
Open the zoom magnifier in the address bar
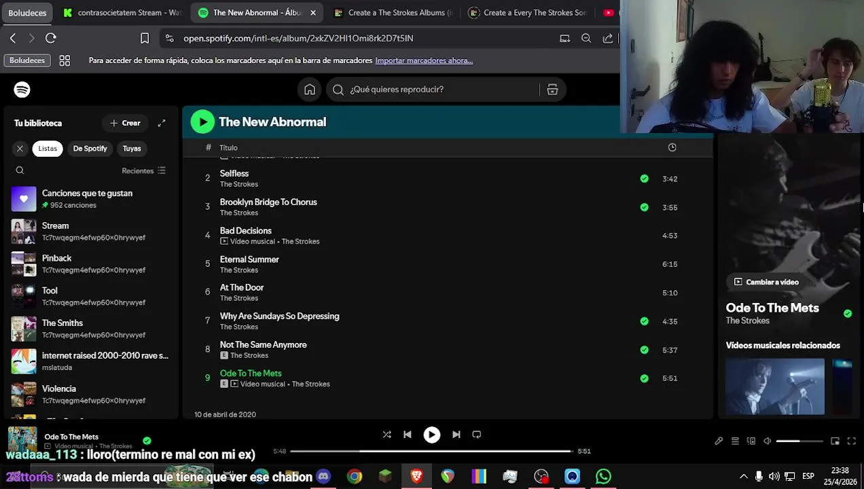(x=586, y=38)
